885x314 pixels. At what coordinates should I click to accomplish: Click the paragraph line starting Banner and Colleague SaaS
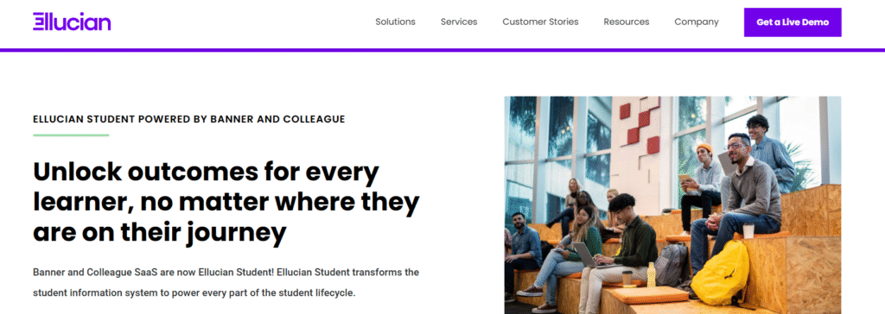(226, 273)
